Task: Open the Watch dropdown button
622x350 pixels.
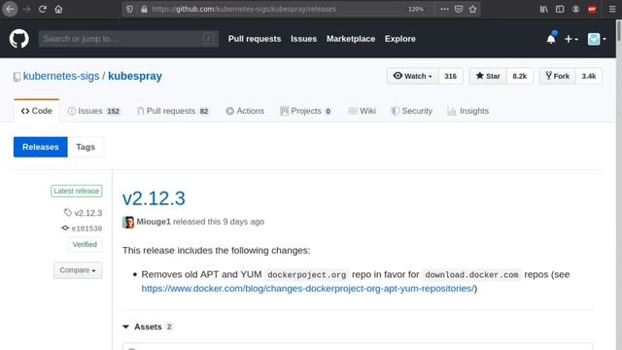Action: pos(412,76)
